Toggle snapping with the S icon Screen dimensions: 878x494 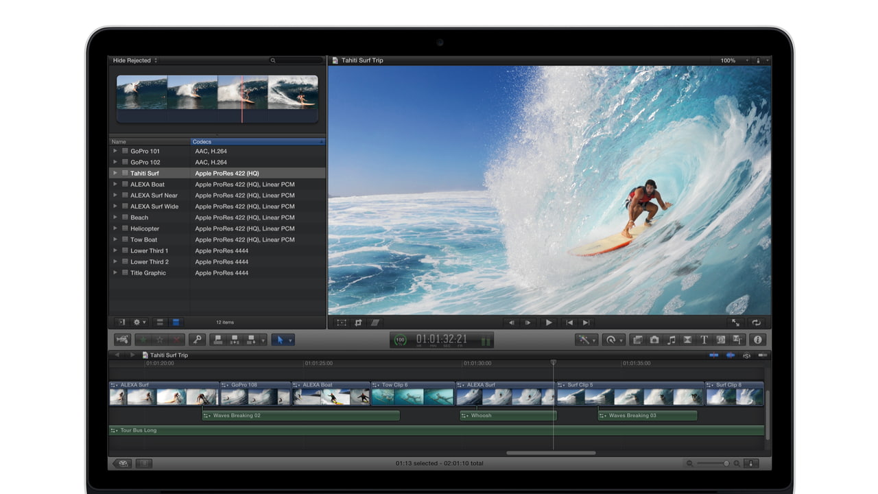(x=747, y=355)
